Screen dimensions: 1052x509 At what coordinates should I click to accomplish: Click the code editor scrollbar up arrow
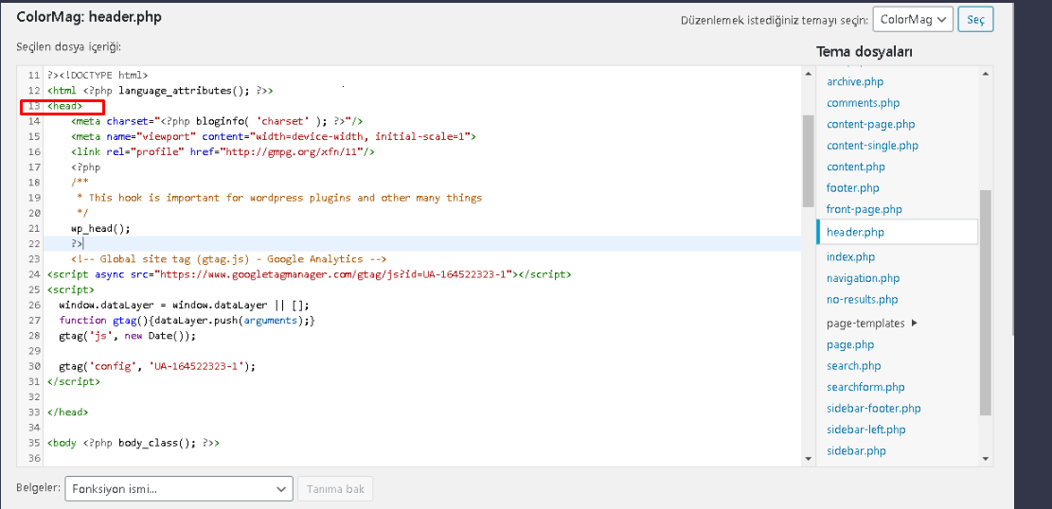(808, 74)
